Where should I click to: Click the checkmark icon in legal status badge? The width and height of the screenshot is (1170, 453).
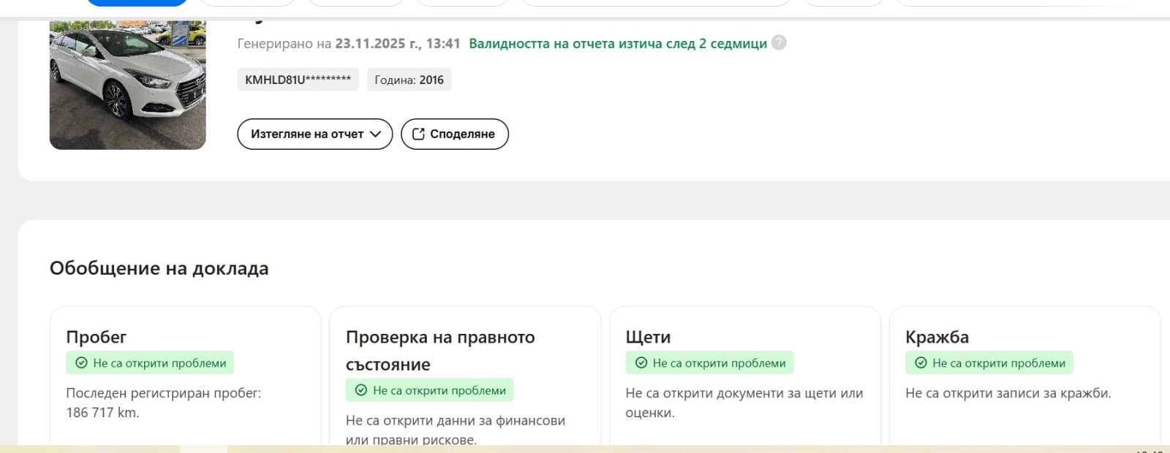click(x=361, y=390)
